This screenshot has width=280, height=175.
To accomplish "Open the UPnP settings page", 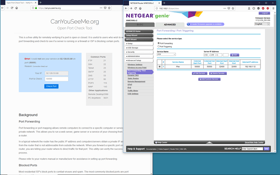I will coord(130,84).
